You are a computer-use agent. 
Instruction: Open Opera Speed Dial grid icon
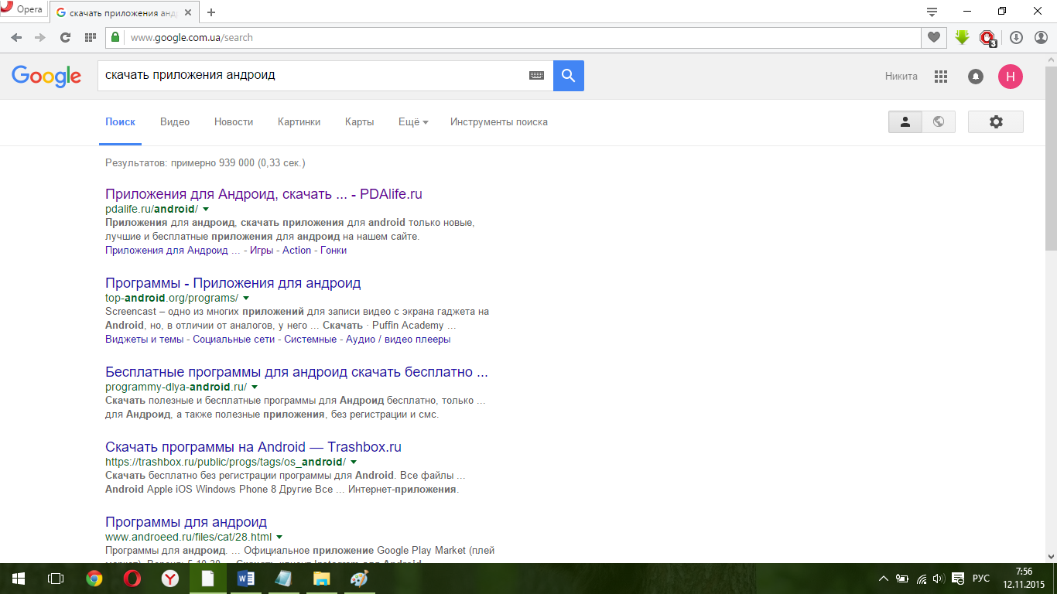(x=91, y=37)
